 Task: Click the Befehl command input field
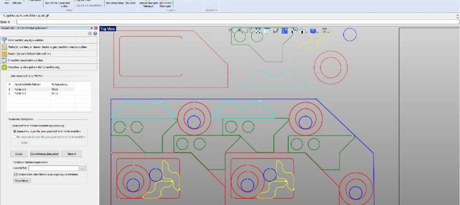pyautogui.click(x=234, y=22)
